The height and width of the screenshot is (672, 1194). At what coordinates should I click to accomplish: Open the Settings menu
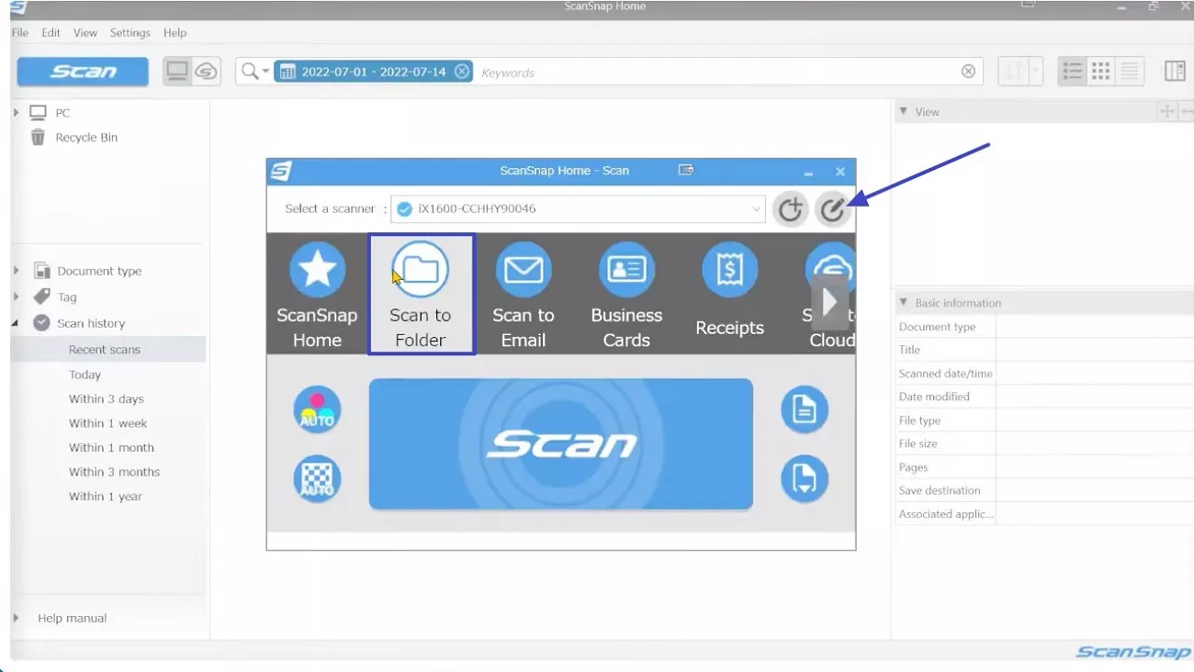[x=130, y=32]
